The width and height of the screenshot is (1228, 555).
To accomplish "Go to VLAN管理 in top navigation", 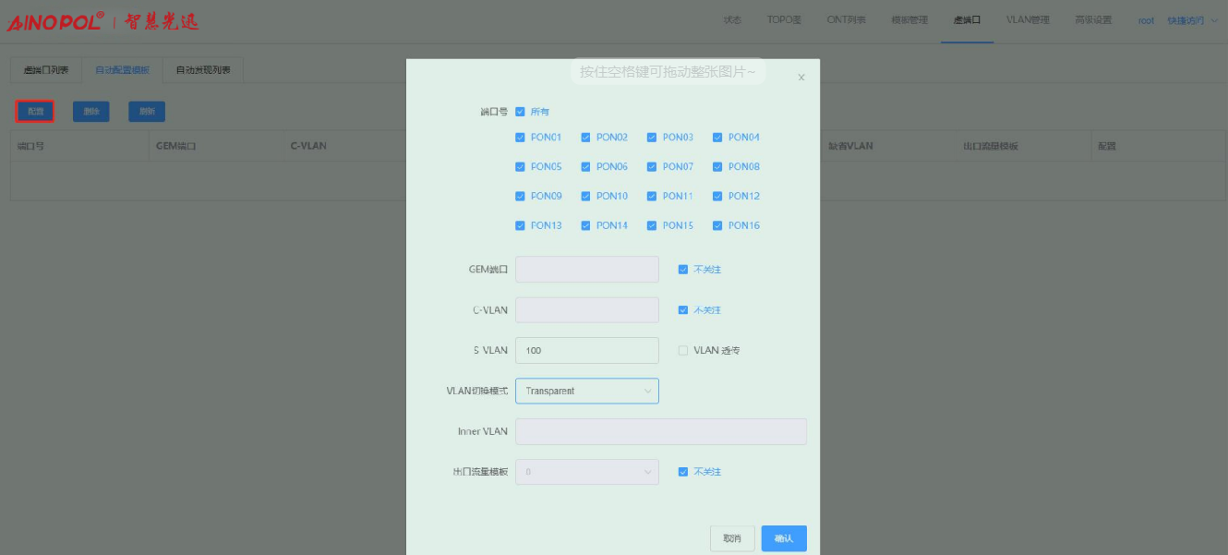I will [x=1028, y=20].
